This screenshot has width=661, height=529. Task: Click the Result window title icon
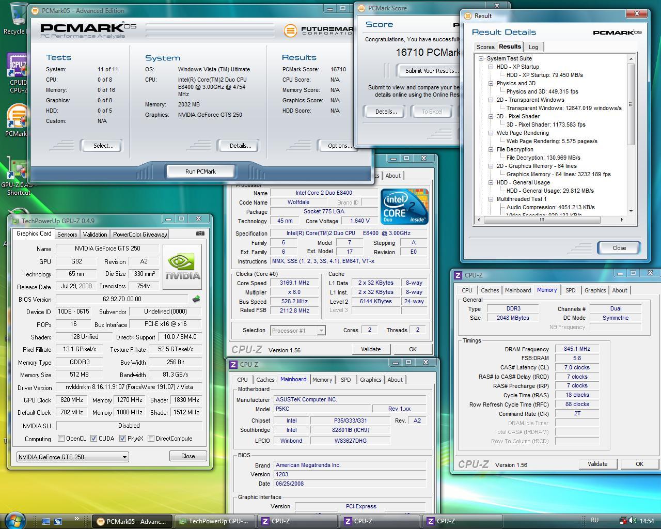tap(468, 16)
